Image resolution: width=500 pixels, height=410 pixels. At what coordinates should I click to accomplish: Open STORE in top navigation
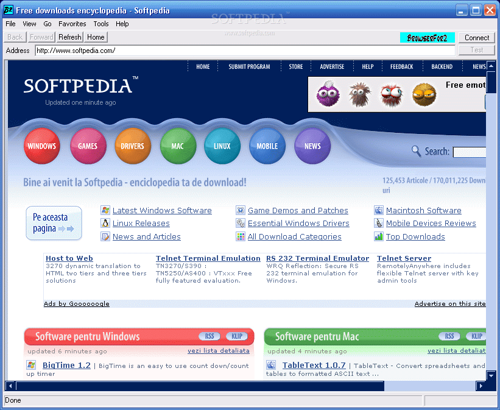click(296, 66)
